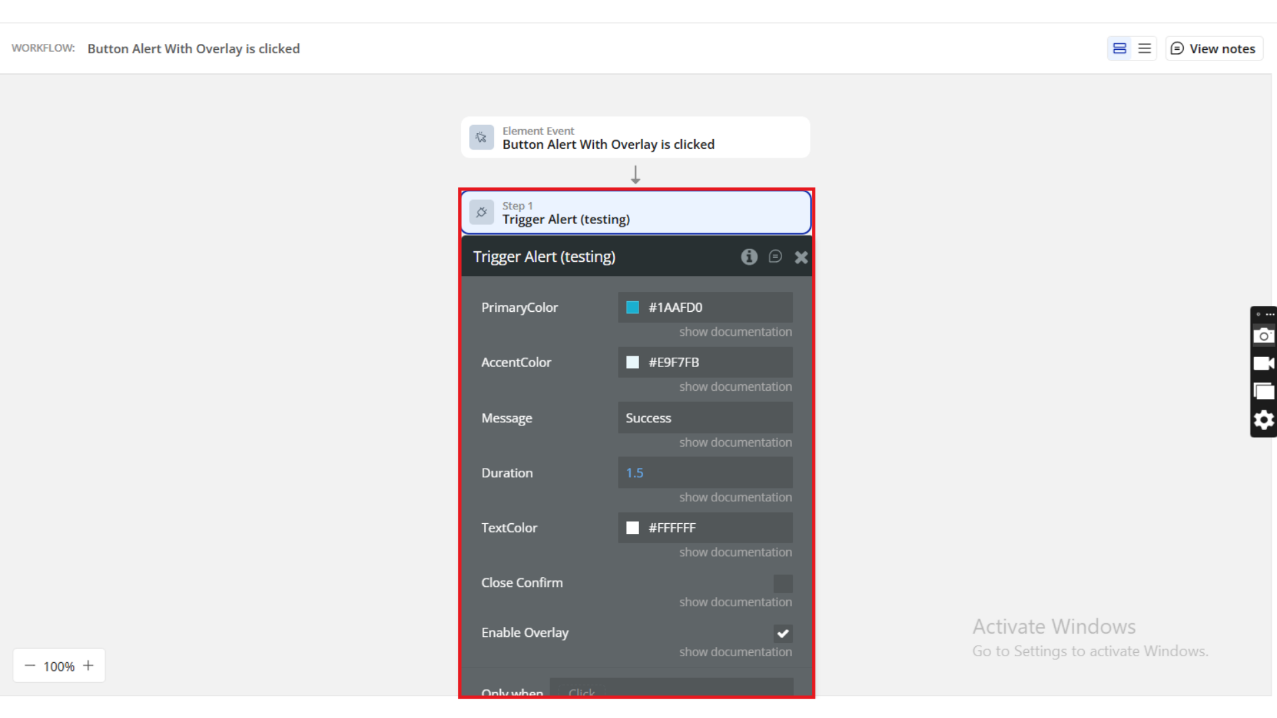This screenshot has height=718, width=1277.
Task: Uncheck the Enable Overlay checkbox
Action: click(783, 634)
